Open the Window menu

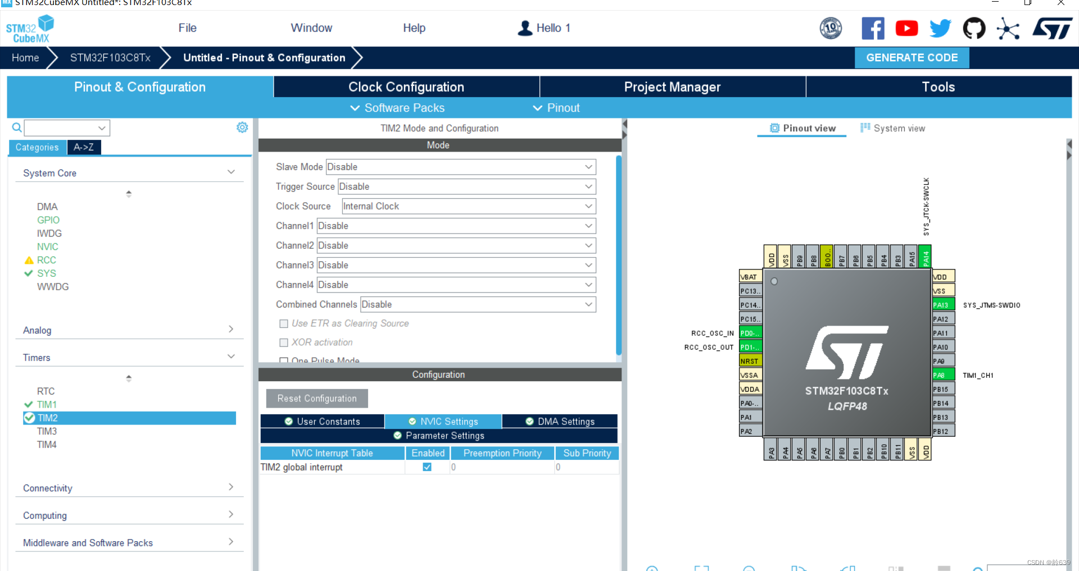coord(311,28)
